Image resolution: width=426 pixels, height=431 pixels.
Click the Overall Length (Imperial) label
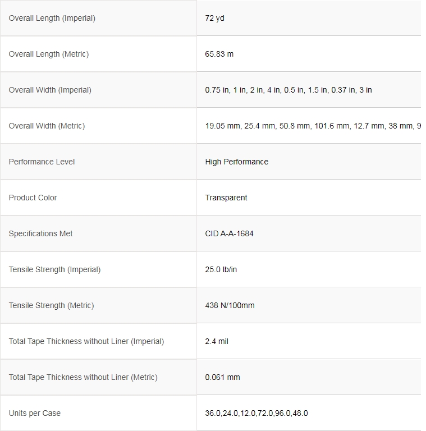(x=52, y=18)
